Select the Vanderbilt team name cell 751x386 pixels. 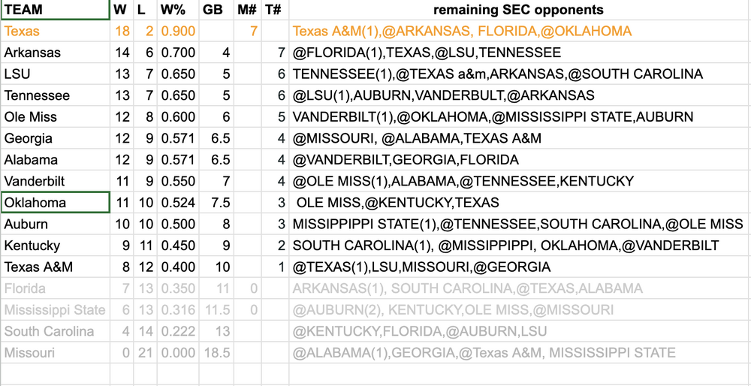pyautogui.click(x=54, y=181)
